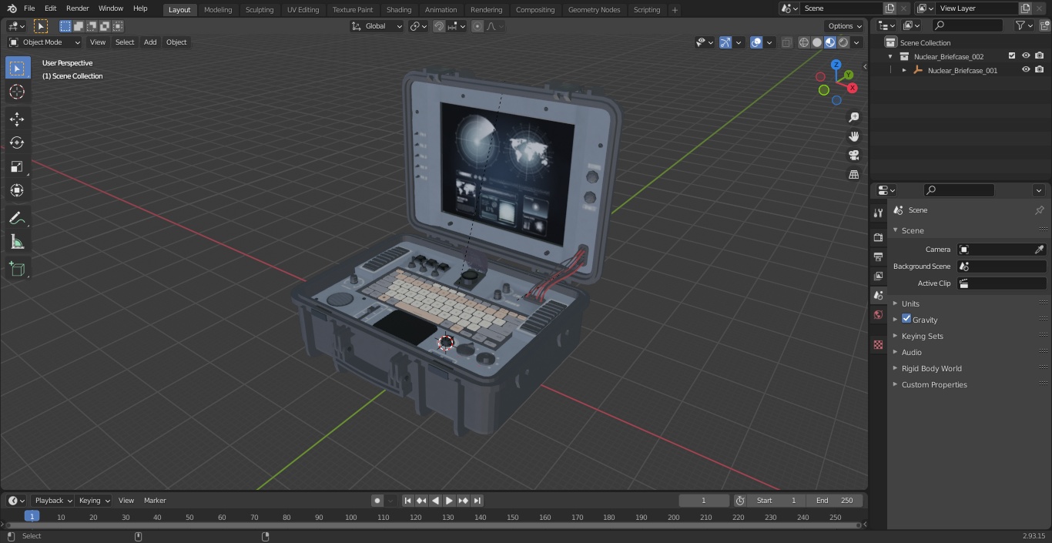Select the Cursor tool in toolbar
The width and height of the screenshot is (1052, 543).
[x=17, y=92]
